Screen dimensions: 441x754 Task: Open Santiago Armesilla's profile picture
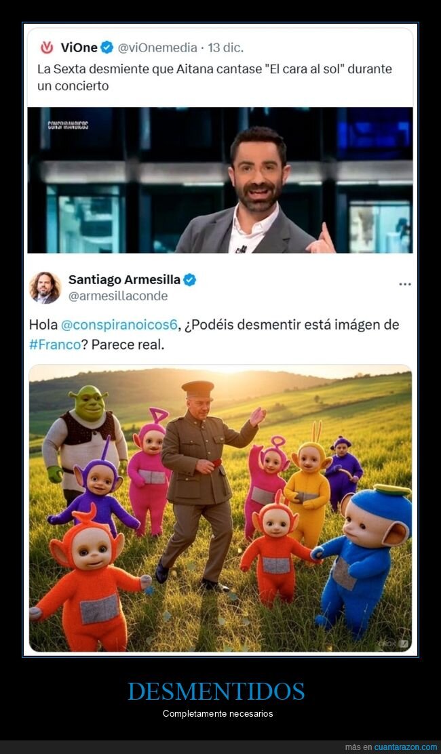coord(45,287)
